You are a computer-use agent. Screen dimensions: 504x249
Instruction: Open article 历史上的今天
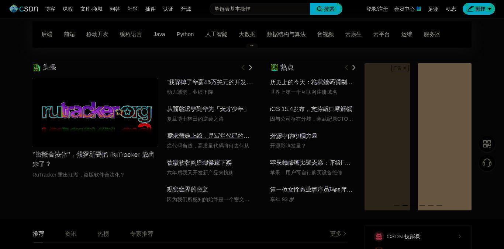tap(311, 82)
